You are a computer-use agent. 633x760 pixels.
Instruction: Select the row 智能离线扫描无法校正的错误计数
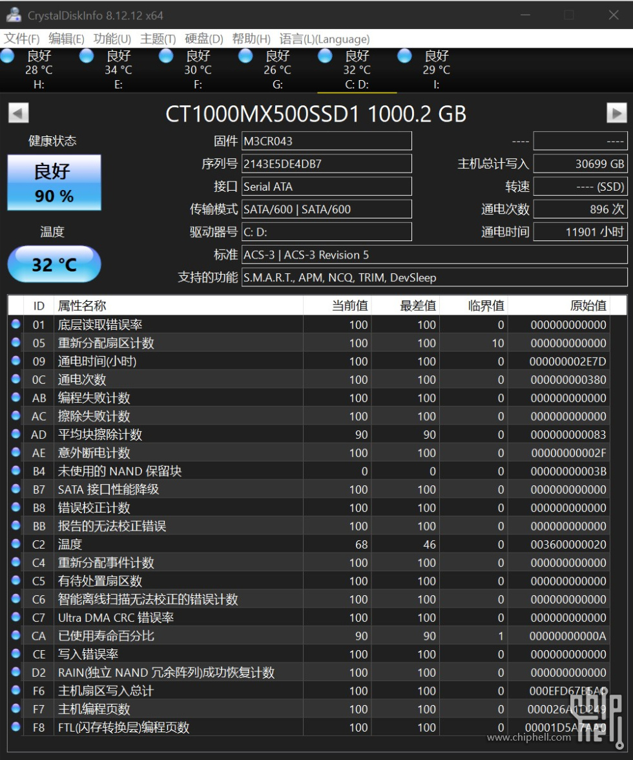pyautogui.click(x=309, y=599)
